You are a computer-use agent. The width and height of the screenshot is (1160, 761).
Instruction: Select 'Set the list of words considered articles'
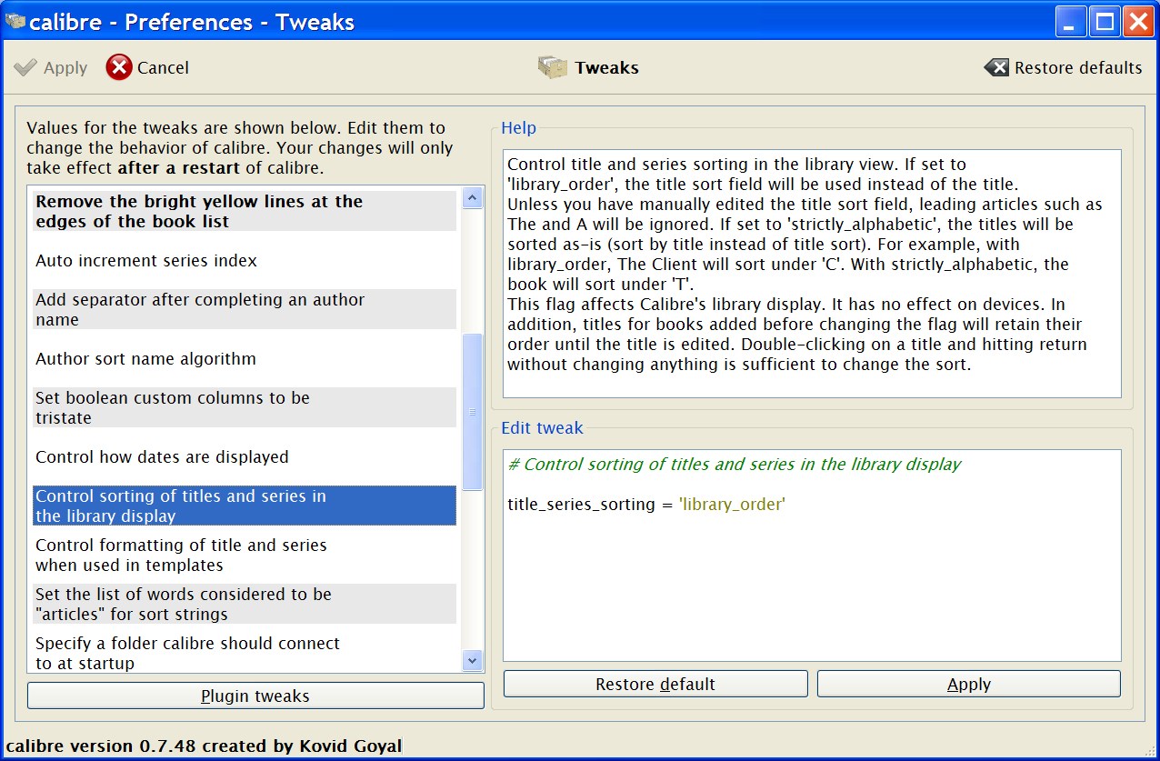[245, 604]
